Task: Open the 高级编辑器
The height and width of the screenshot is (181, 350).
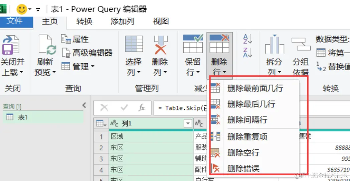Action: click(87, 53)
